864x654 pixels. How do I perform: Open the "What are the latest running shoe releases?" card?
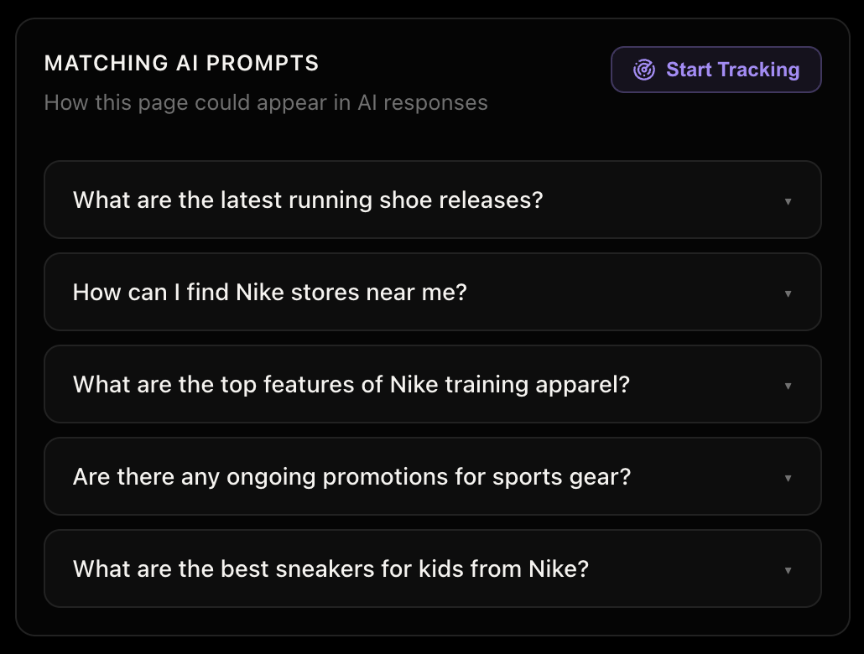[432, 200]
